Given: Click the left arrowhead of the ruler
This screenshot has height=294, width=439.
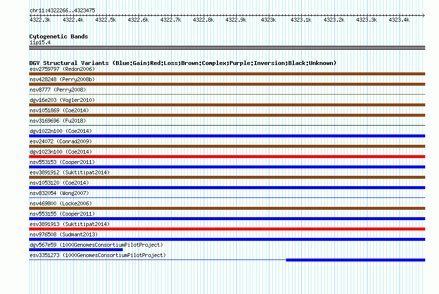Looking at the screenshot, I should [x=31, y=15].
